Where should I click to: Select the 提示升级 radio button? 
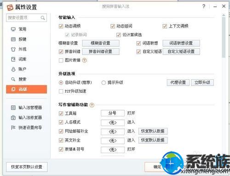coord(103,82)
